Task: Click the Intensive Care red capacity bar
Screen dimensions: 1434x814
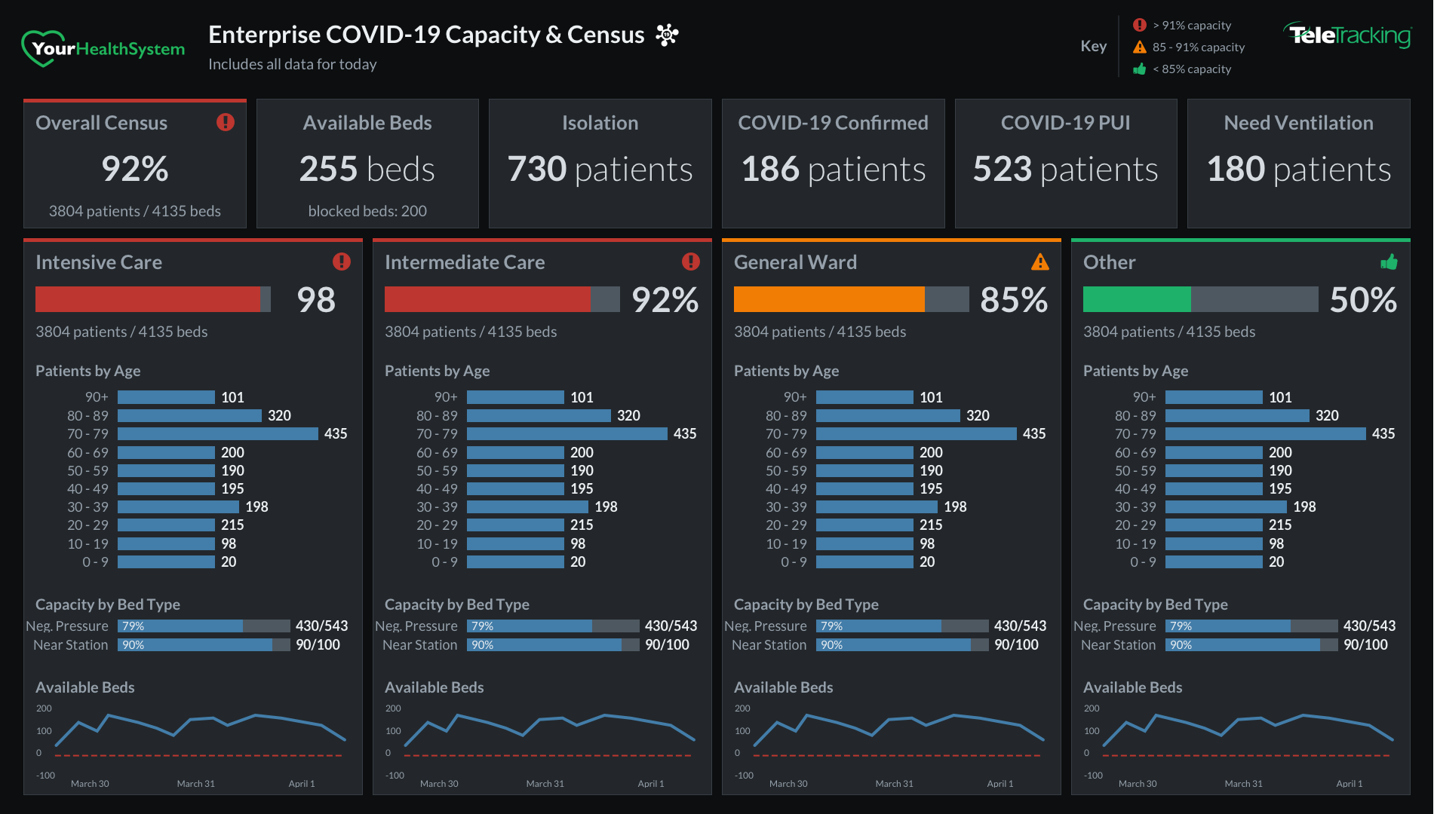Action: (148, 299)
